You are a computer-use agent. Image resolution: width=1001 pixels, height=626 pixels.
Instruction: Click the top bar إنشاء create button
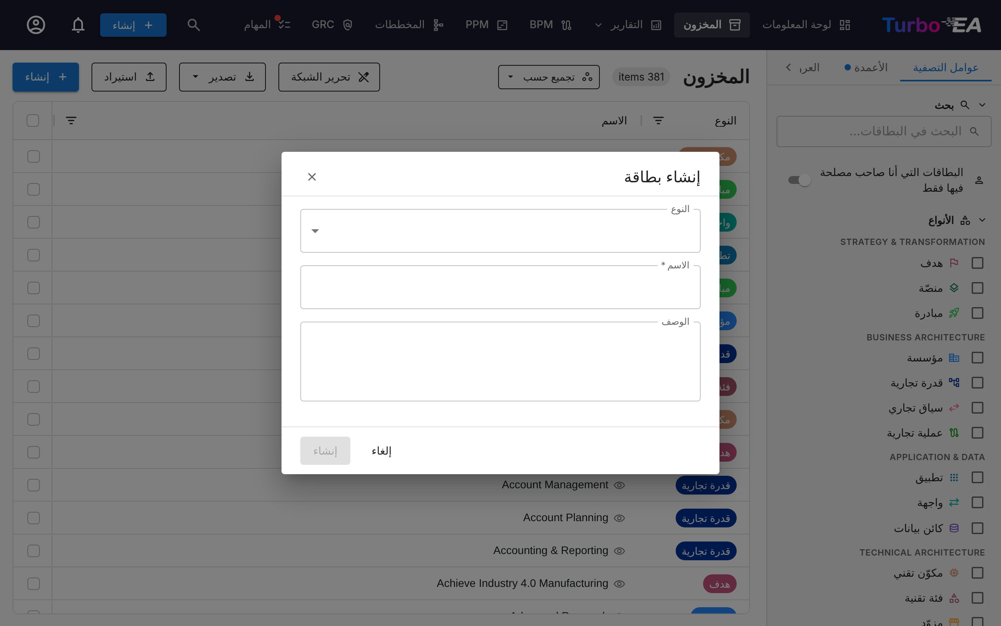pos(133,25)
